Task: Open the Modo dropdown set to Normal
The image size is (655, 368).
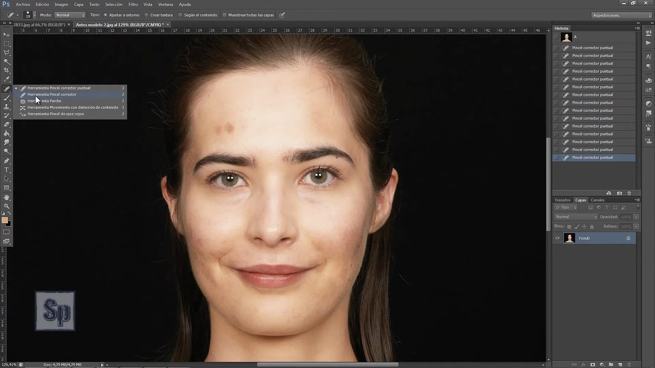Action: click(70, 15)
